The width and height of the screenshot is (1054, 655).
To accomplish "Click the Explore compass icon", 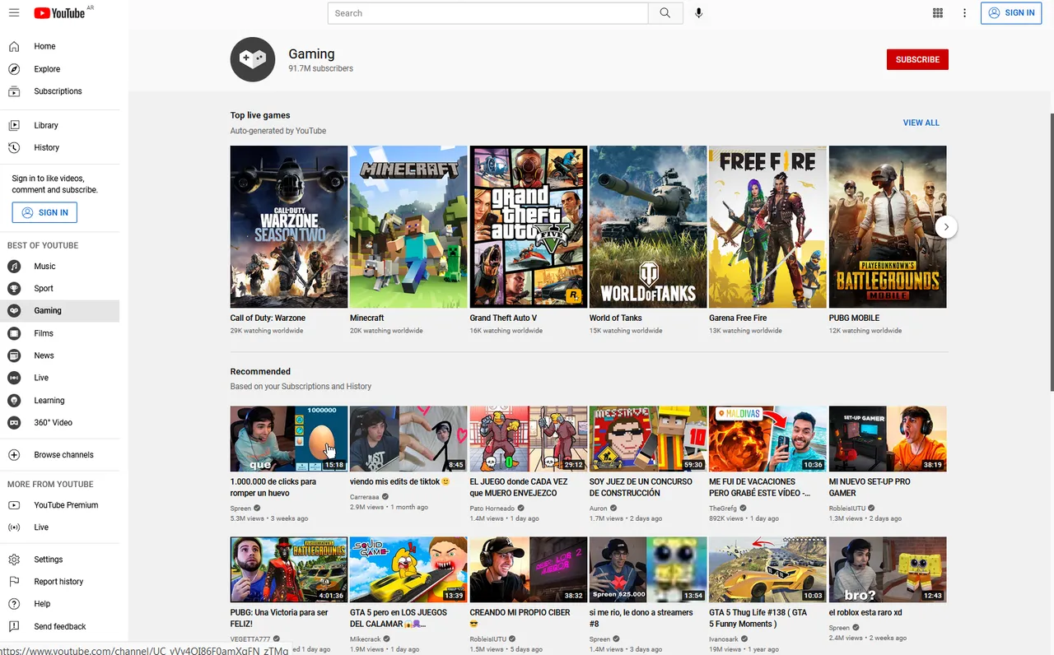I will (14, 69).
